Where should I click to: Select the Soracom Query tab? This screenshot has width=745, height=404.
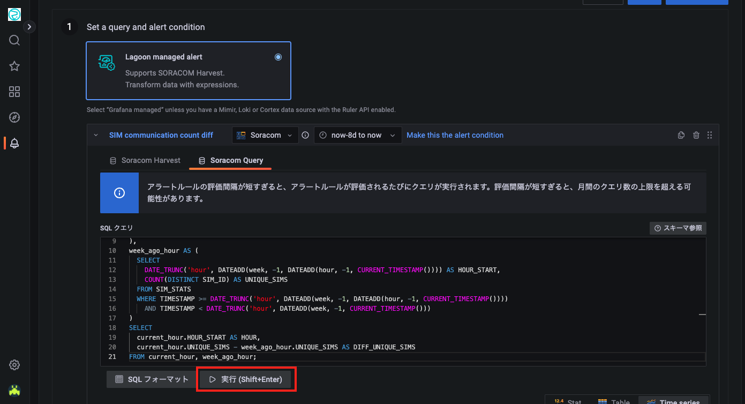click(231, 160)
